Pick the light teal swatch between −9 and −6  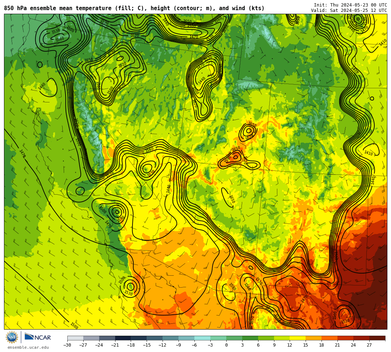tap(186, 338)
